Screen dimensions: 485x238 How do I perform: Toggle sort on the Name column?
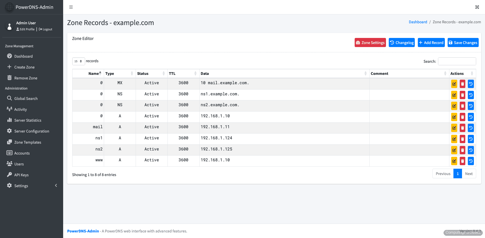93,73
